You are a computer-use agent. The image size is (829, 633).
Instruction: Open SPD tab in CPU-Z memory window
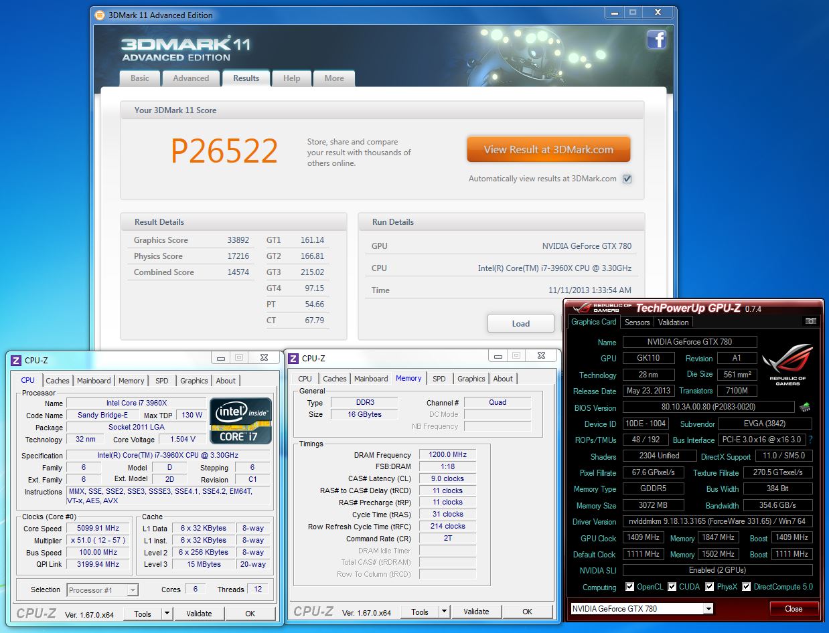click(x=439, y=379)
